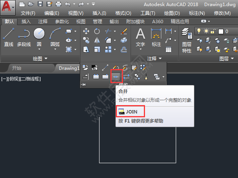Screen dimensions: 238x178
Task: Click the Trim tool icon
Action: tap(108, 31)
